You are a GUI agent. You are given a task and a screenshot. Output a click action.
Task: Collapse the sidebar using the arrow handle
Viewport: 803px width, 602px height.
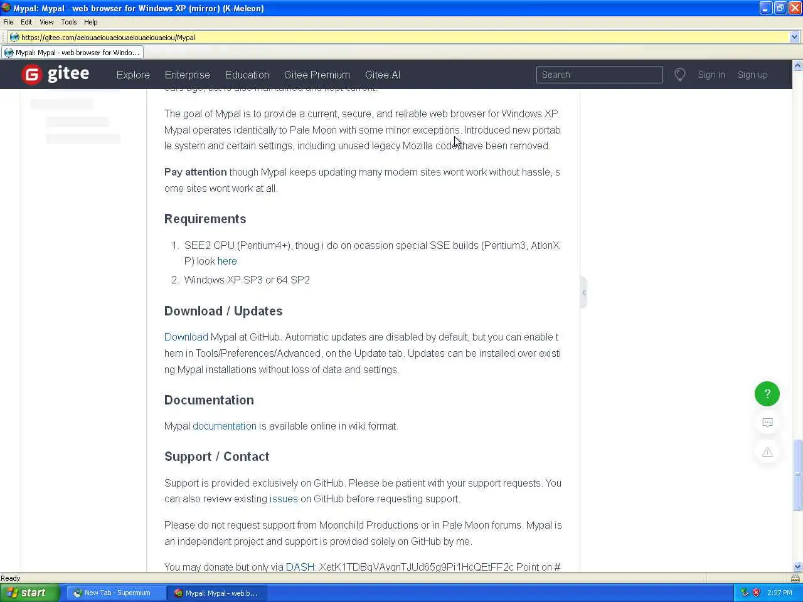[583, 292]
